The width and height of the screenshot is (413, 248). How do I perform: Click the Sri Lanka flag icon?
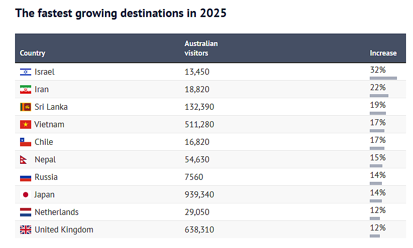25,107
